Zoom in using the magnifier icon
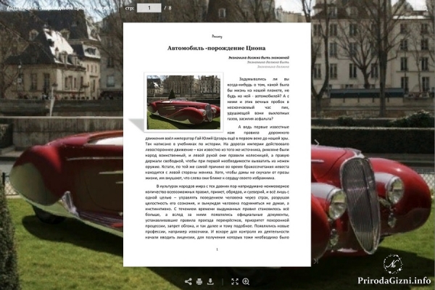Image resolution: width=435 pixels, height=290 pixels. pos(246,282)
